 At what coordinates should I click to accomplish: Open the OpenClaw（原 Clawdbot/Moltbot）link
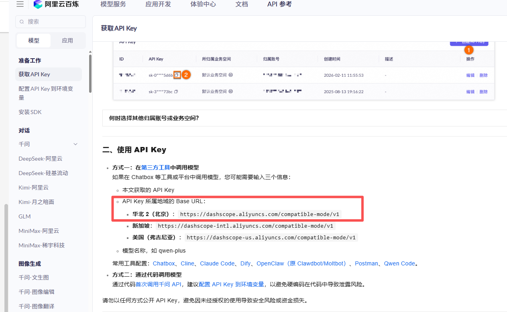pos(303,263)
